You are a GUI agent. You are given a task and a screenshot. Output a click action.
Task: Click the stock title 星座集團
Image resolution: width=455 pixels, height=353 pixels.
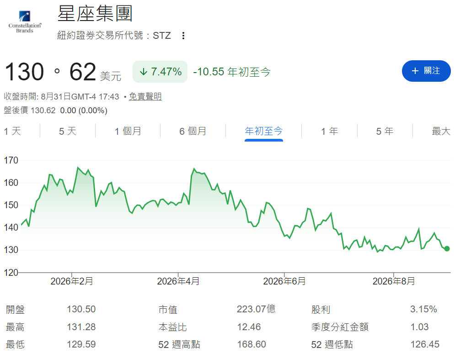click(x=95, y=13)
